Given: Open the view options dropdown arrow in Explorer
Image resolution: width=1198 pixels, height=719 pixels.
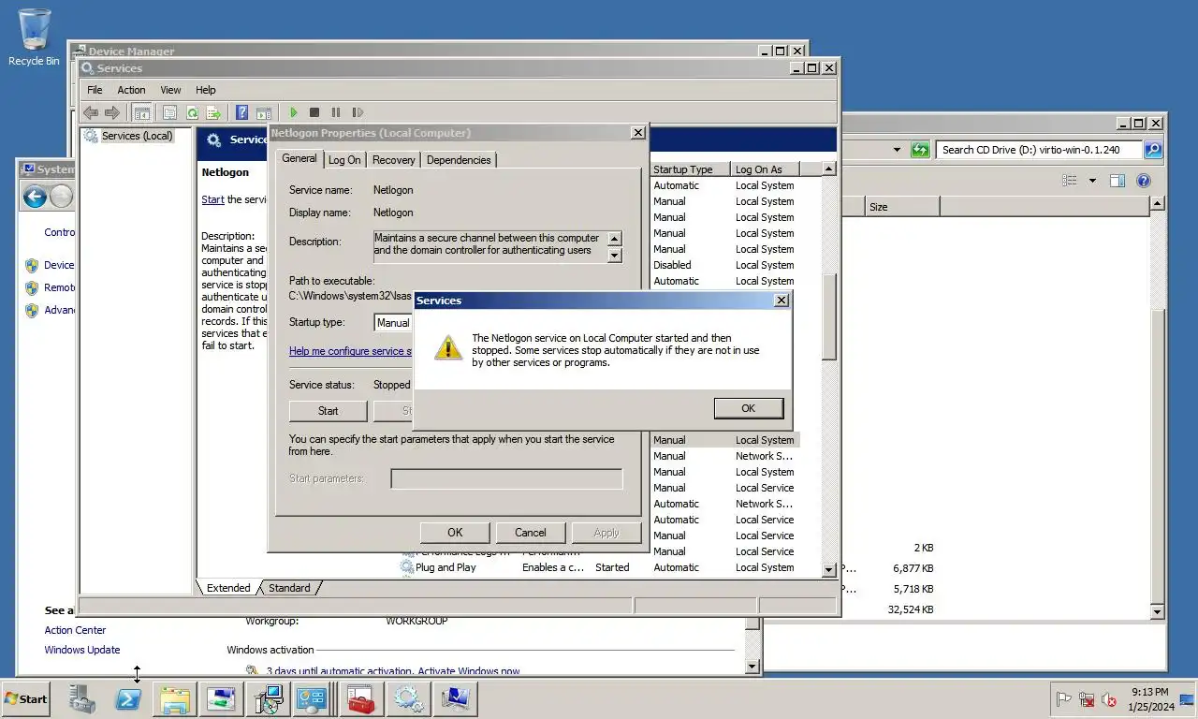Looking at the screenshot, I should point(1090,181).
